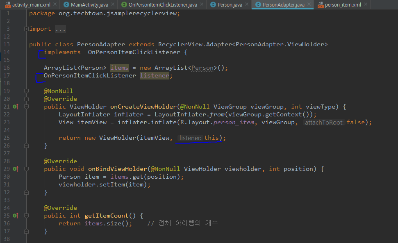Image resolution: width=398 pixels, height=243 pixels.
Task: Click 'items.size()' in the return statement
Action: [x=107, y=223]
